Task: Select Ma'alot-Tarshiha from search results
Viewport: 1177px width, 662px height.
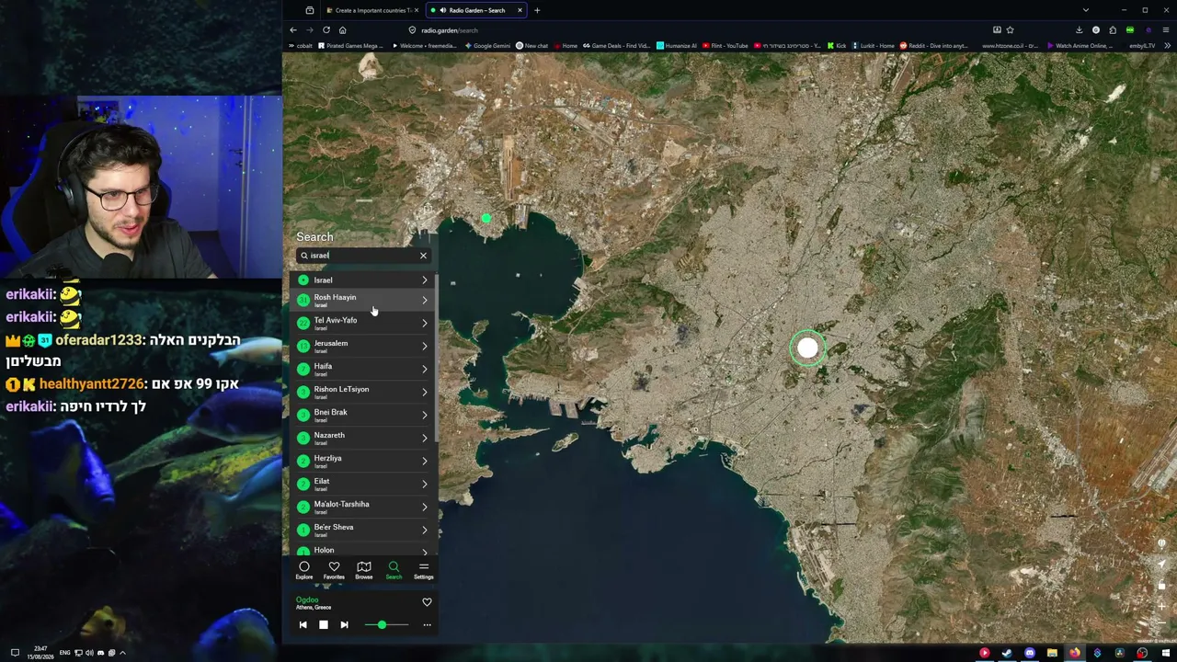Action: pos(362,507)
